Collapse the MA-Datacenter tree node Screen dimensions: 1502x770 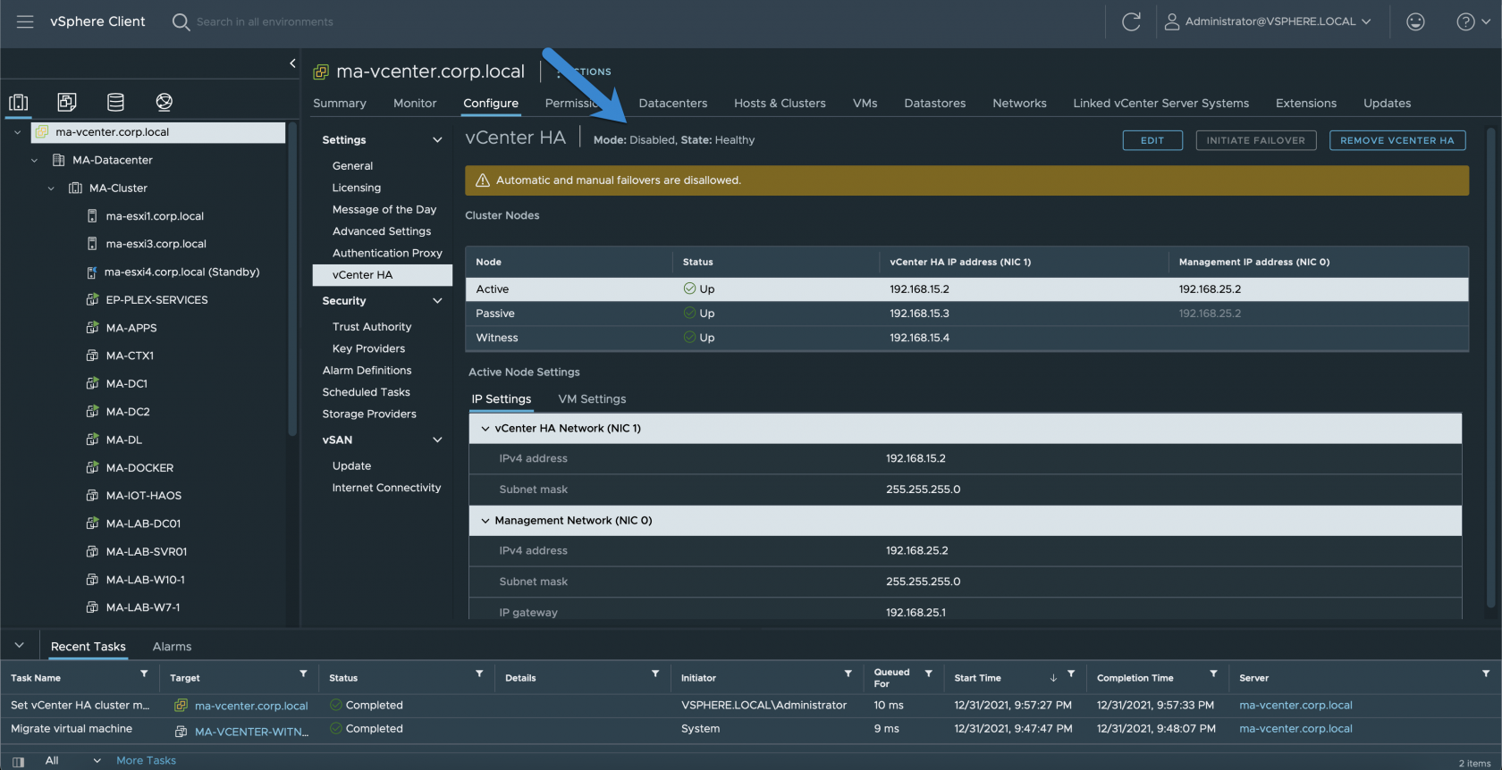34,161
